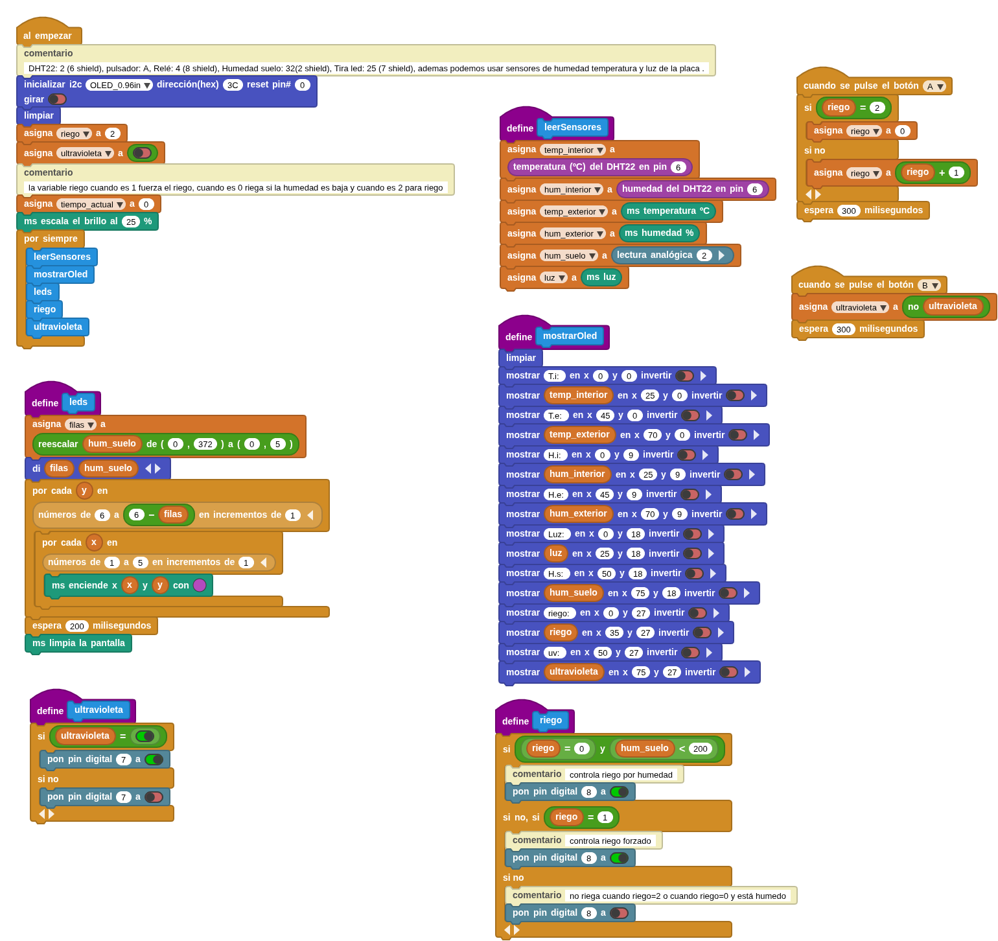Screen dimensions: 998x941
Task: Toggle the 'girar' switch in OLED init block
Action: pyautogui.click(x=57, y=99)
